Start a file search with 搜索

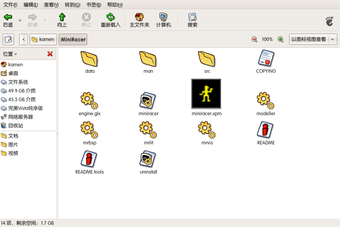[x=193, y=20]
